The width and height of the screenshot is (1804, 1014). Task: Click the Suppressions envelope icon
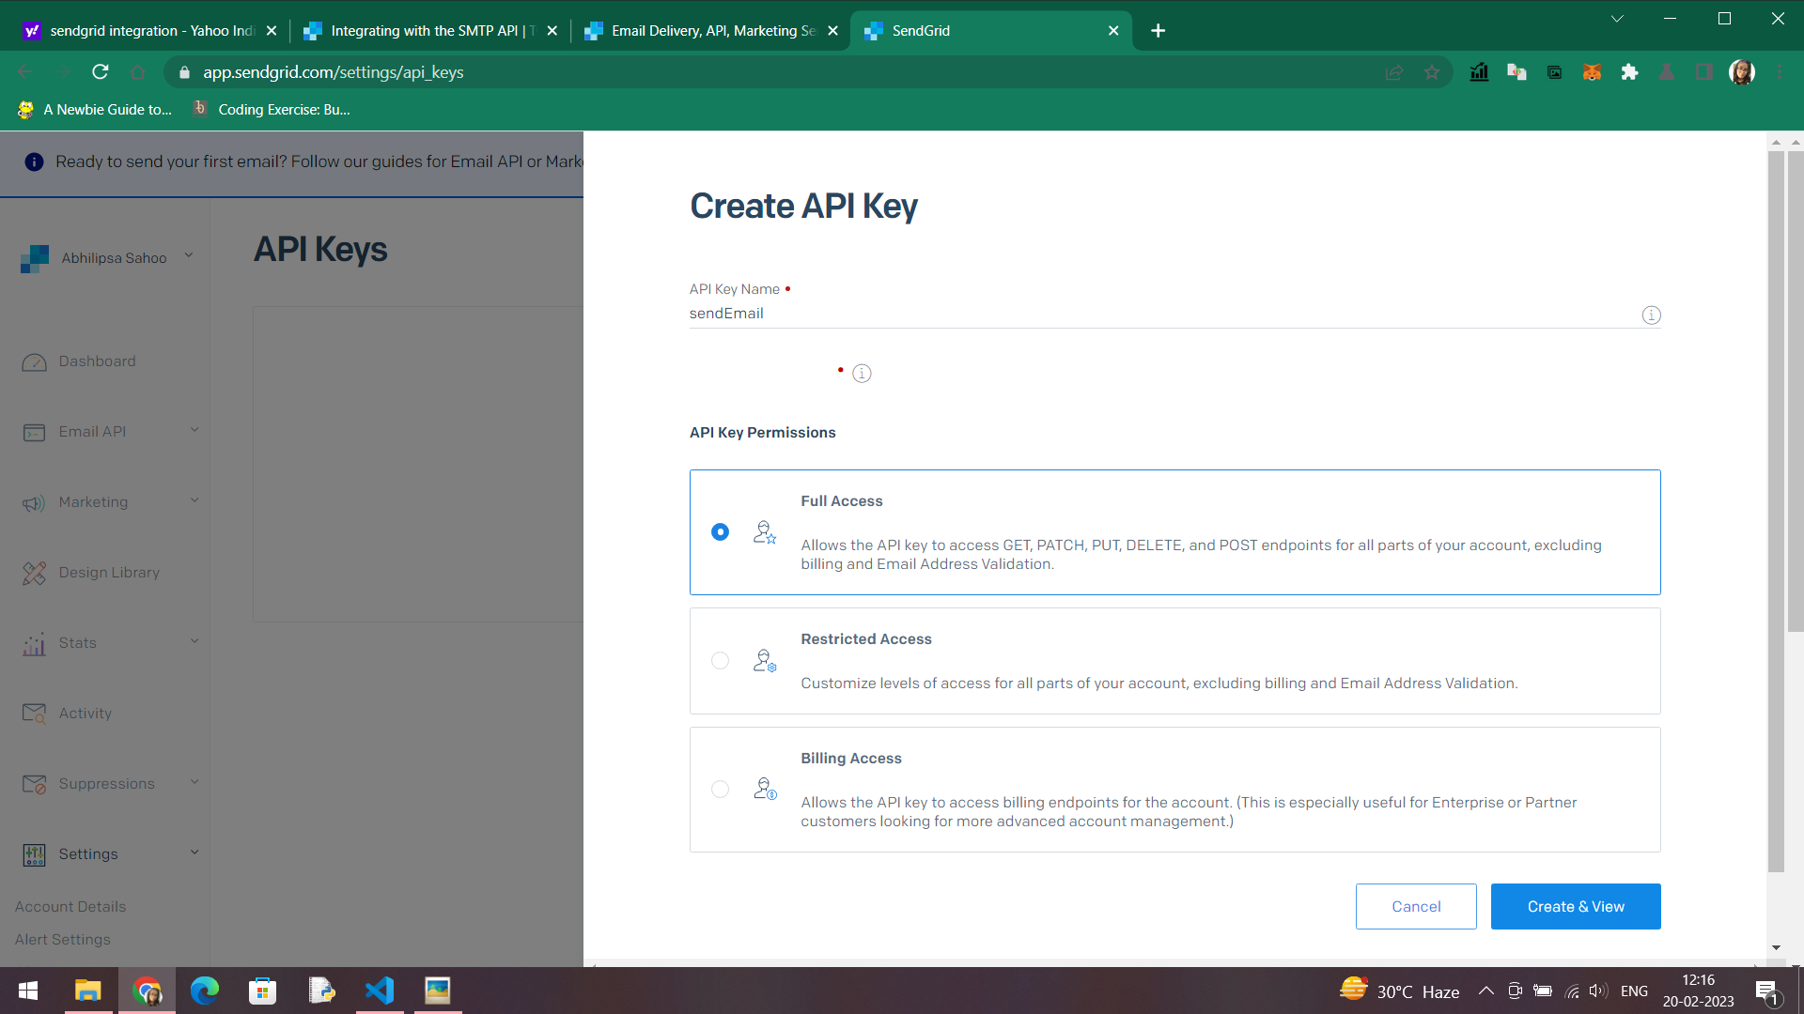pyautogui.click(x=34, y=785)
